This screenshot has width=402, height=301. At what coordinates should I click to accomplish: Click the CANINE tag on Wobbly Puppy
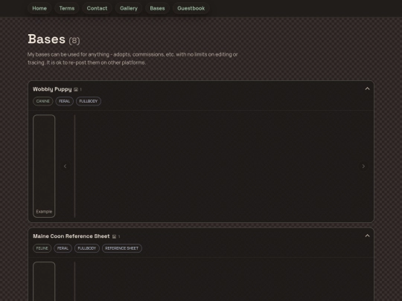[43, 101]
